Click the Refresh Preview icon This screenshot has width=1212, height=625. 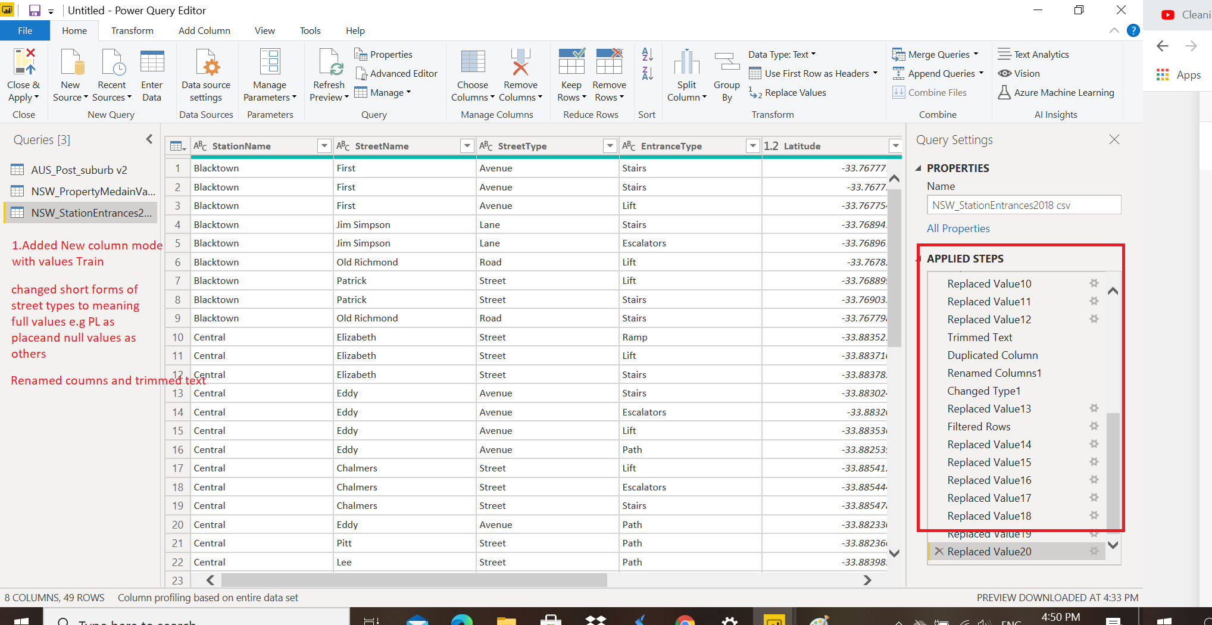(x=330, y=62)
